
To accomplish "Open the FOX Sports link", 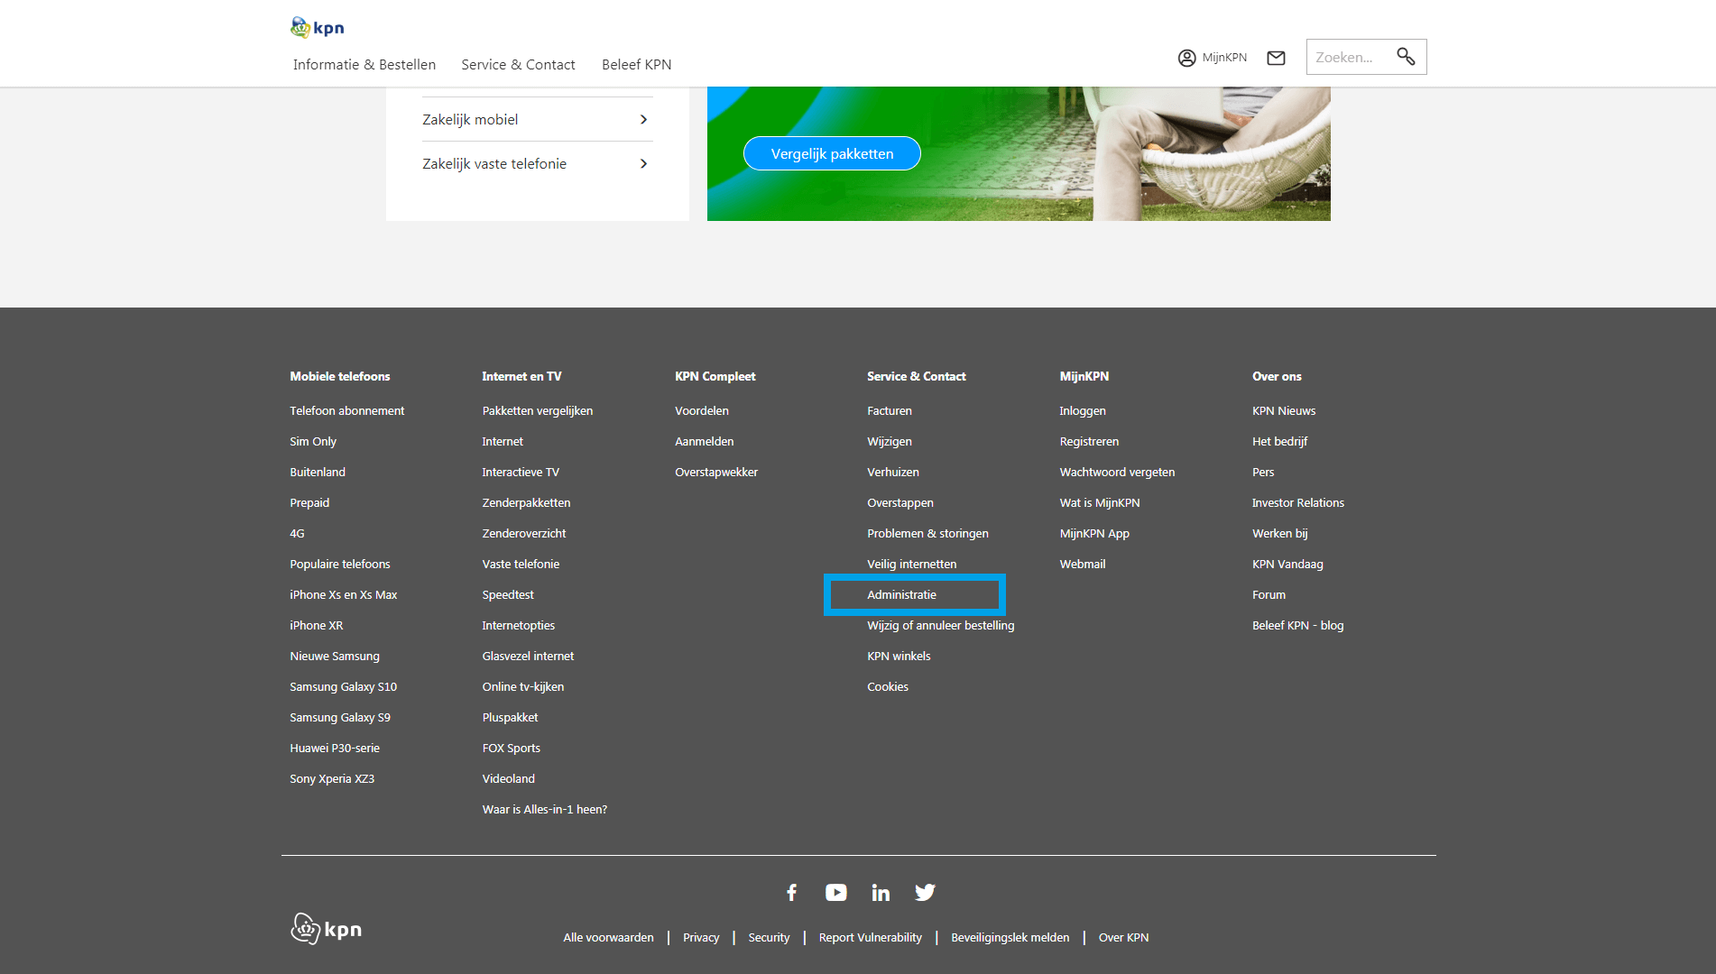I will [512, 748].
